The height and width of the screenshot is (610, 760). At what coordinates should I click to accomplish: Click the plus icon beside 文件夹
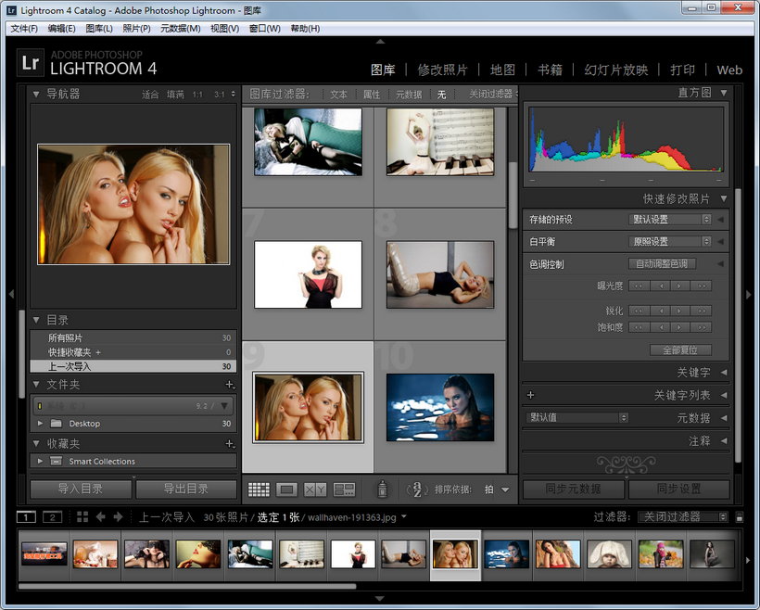click(x=230, y=384)
